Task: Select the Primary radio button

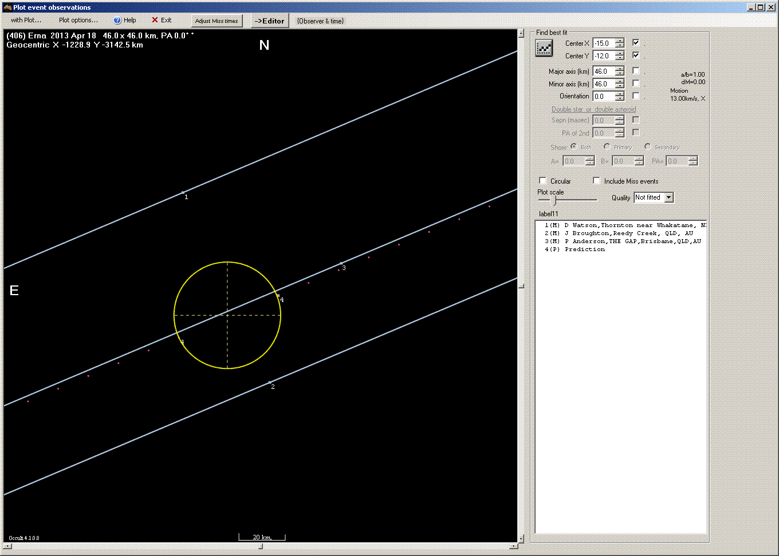Action: pyautogui.click(x=607, y=146)
